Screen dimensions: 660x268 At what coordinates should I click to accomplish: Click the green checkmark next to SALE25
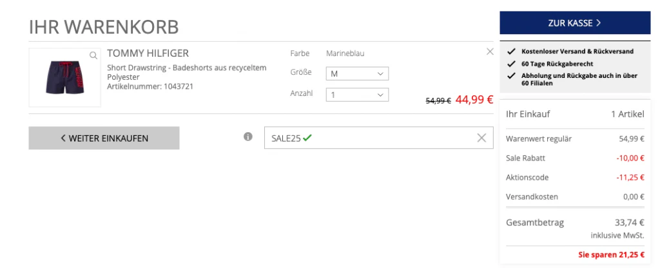pos(307,138)
